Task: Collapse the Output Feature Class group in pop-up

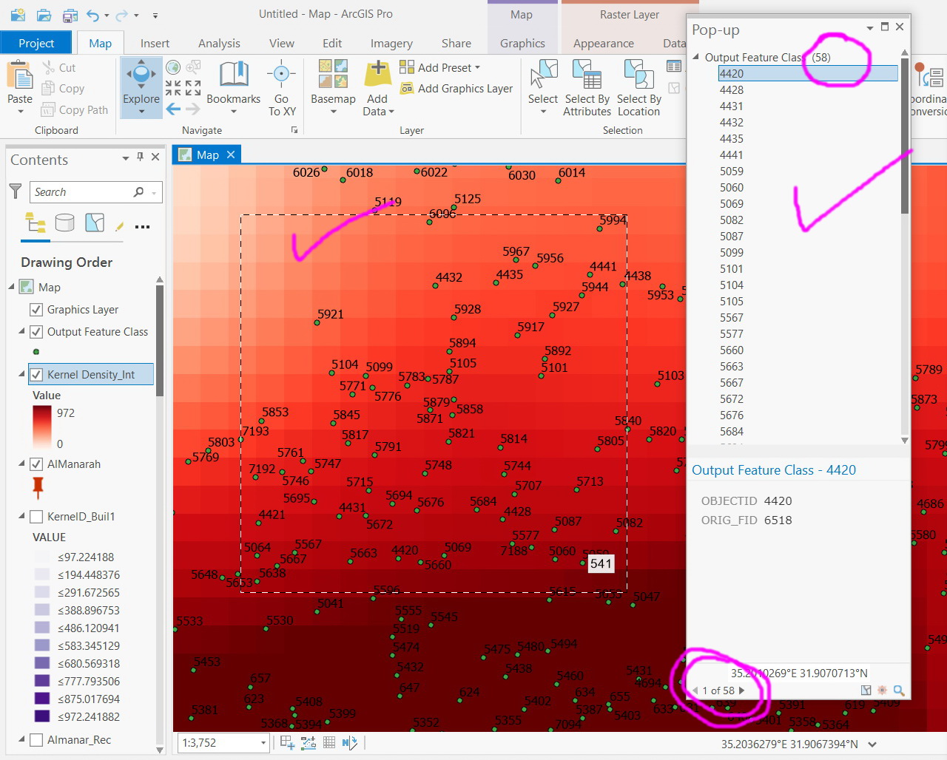Action: click(695, 57)
